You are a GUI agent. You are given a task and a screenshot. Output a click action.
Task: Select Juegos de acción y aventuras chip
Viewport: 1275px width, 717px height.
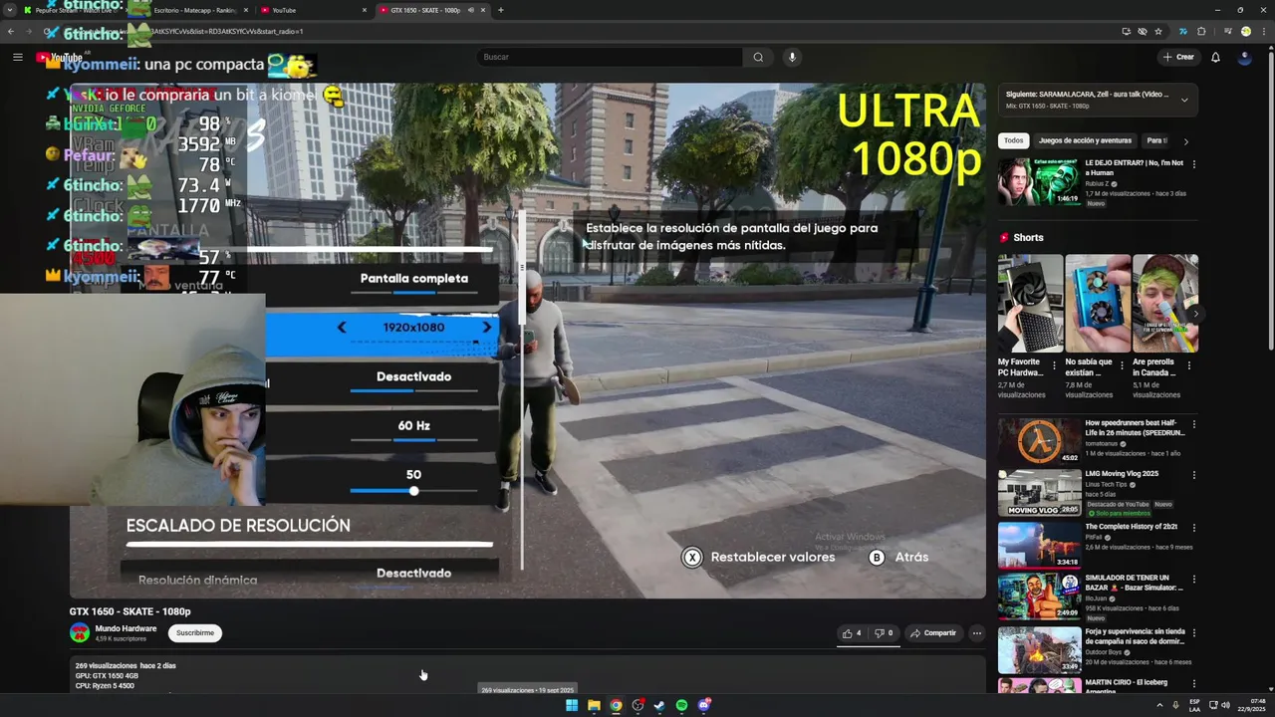click(x=1085, y=141)
